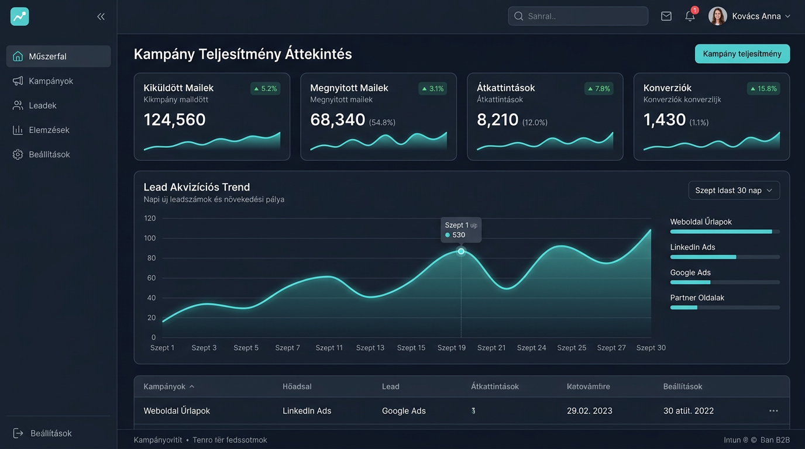Expand the Kovács Anna user menu chevron
This screenshot has height=449, width=805.
click(787, 16)
